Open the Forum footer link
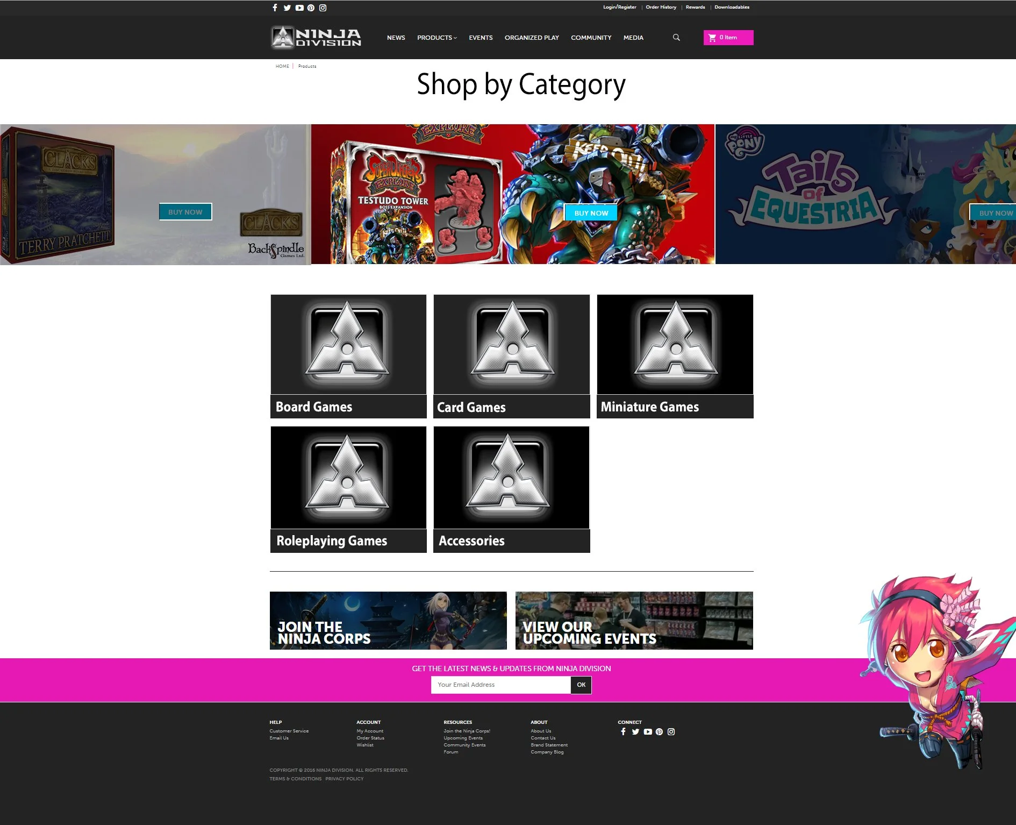Screen dimensions: 1016x825 coord(451,752)
